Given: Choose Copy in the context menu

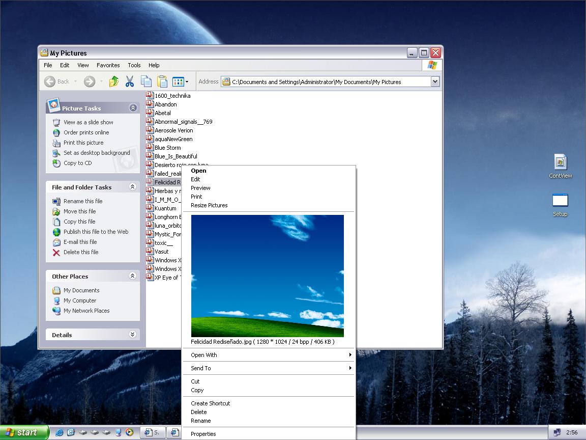Looking at the screenshot, I should click(x=268, y=390).
